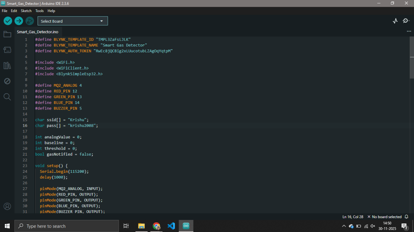Start debugging with the Debug icon
This screenshot has height=232, width=414.
pos(30,21)
